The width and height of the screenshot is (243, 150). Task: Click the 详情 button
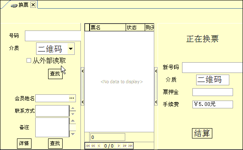pyautogui.click(x=24, y=143)
